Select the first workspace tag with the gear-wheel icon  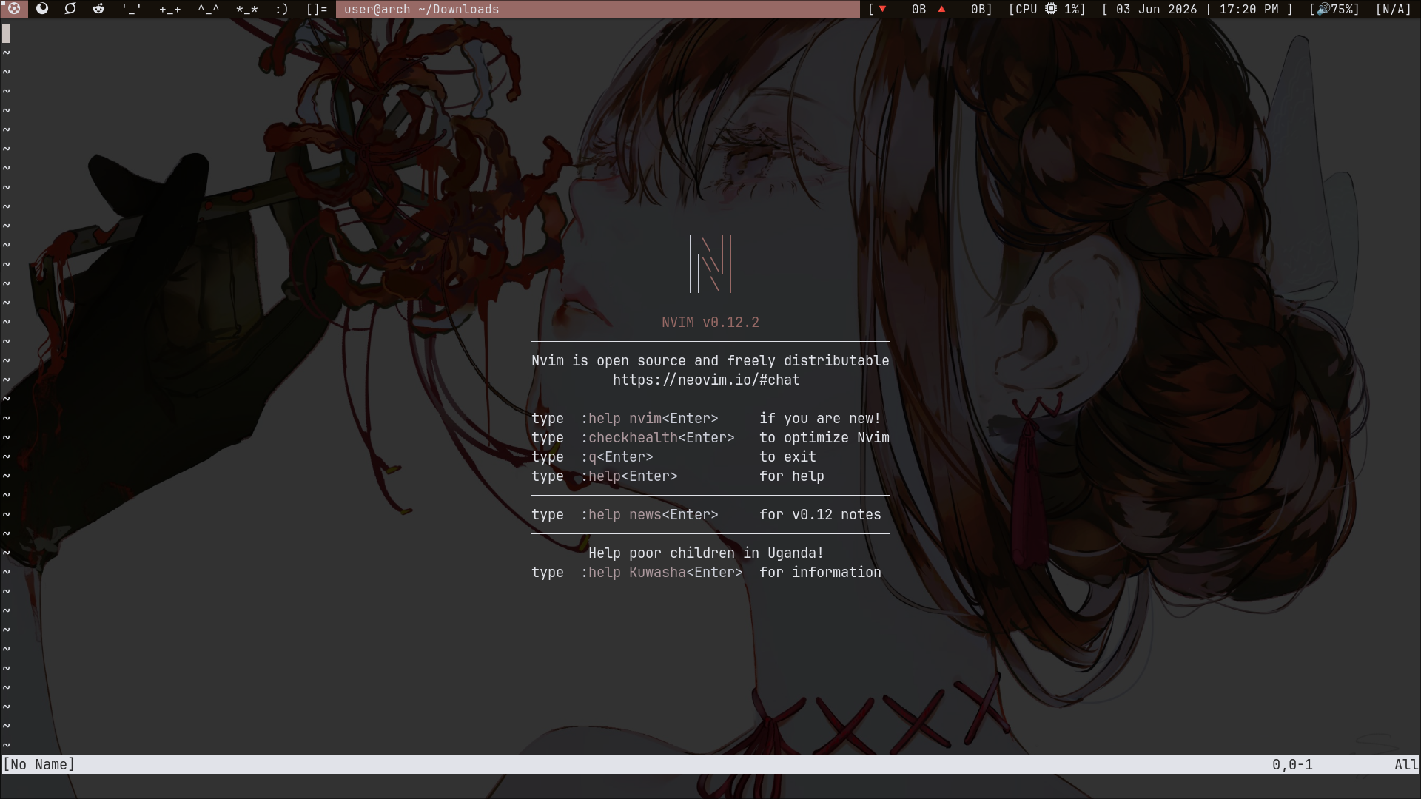tap(14, 9)
